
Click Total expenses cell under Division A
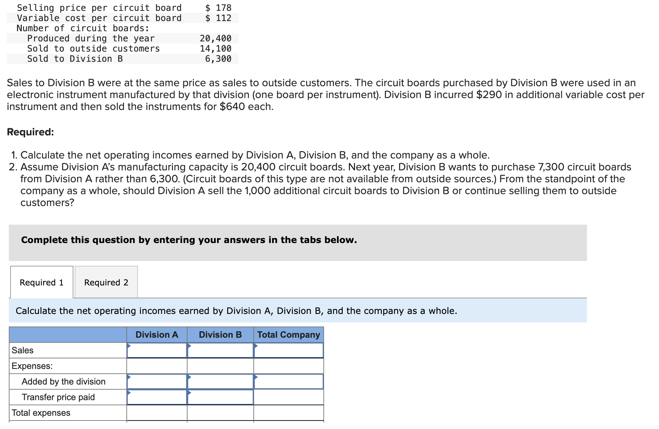(x=157, y=413)
